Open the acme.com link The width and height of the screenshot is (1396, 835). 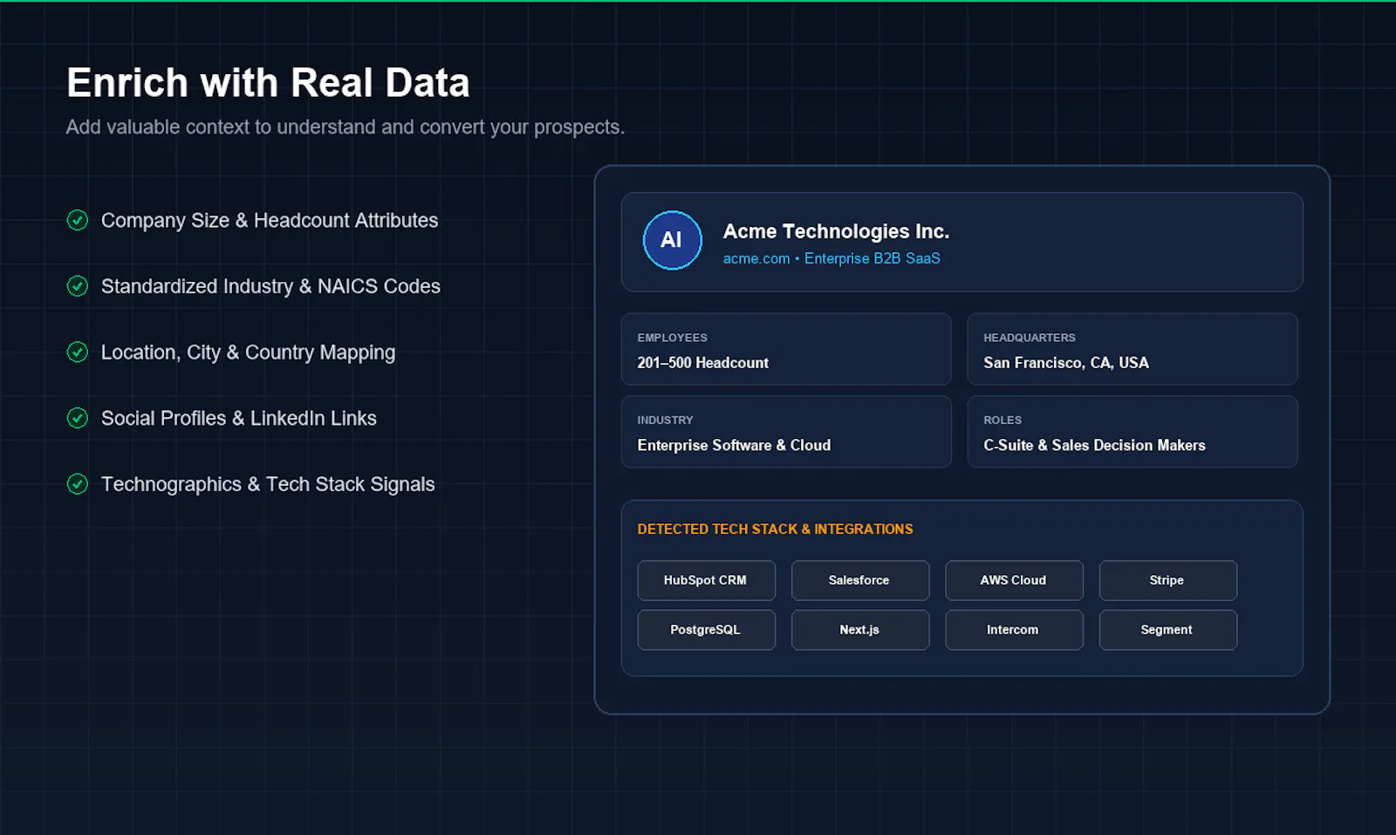tap(756, 258)
